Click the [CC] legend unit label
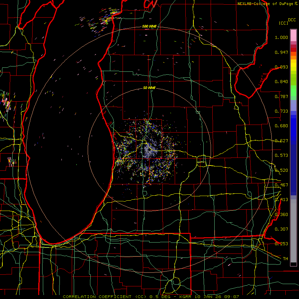The width and height of the screenshot is (299, 299). tap(283, 23)
